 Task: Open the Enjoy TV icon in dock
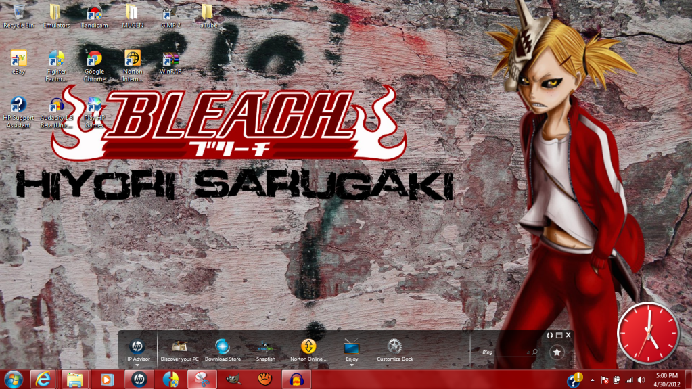point(352,350)
